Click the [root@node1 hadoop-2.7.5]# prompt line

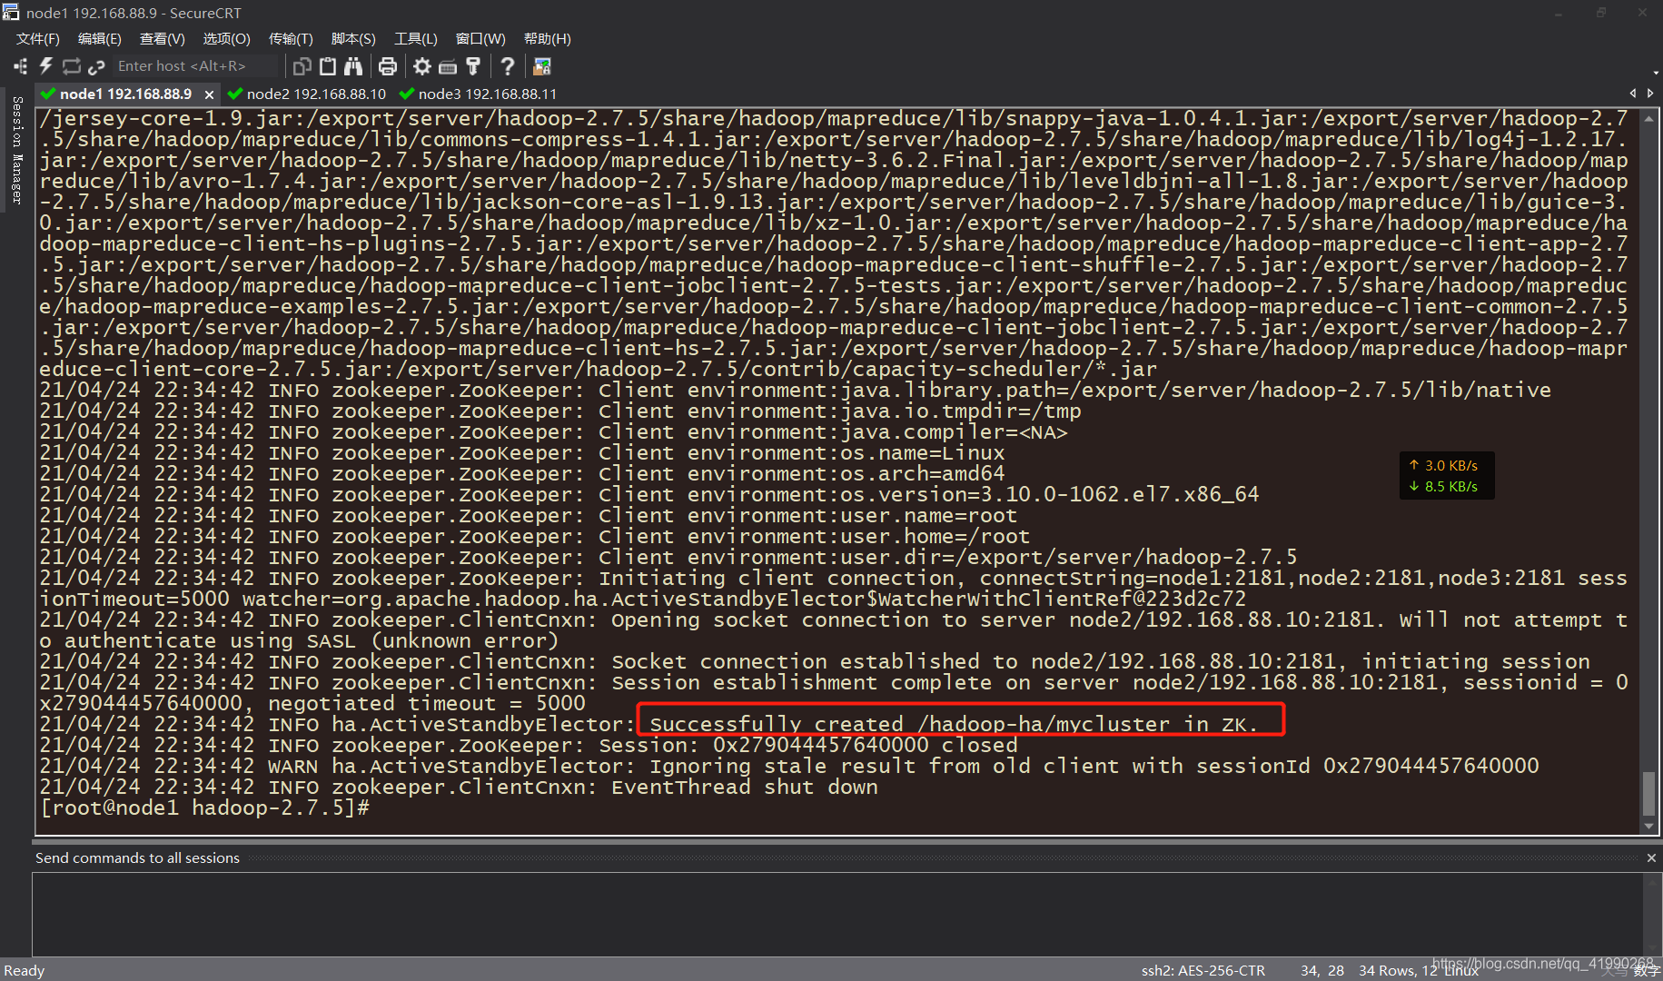point(204,808)
